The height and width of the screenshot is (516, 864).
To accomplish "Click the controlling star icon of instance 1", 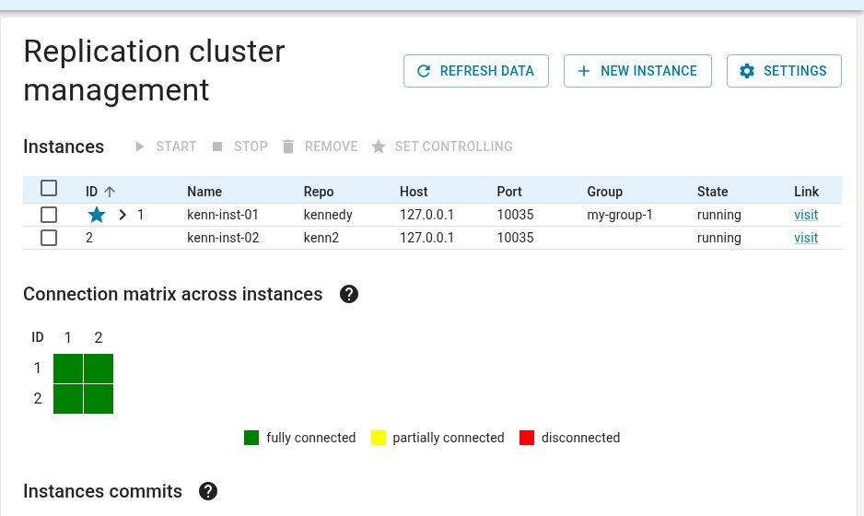I will click(97, 215).
